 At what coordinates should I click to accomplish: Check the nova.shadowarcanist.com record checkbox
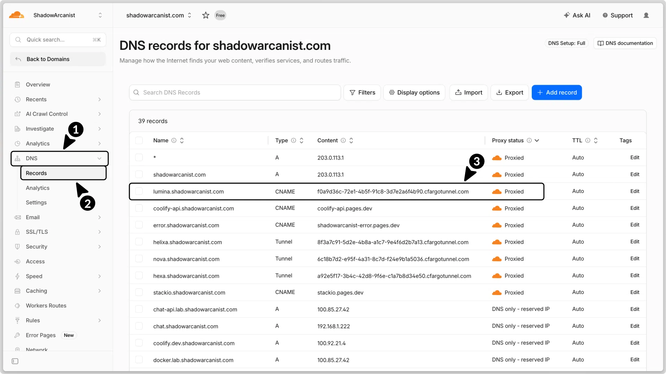pos(139,259)
